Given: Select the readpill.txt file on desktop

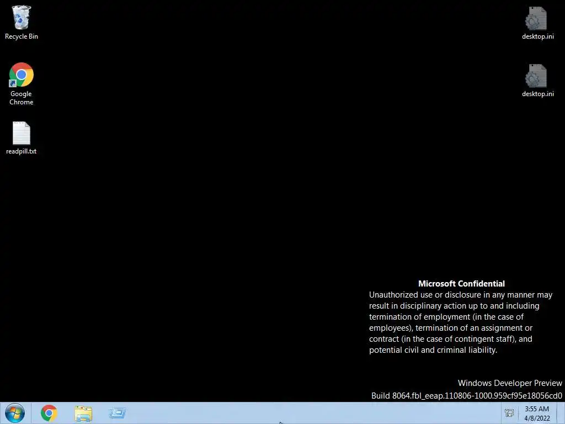Looking at the screenshot, I should (22, 138).
